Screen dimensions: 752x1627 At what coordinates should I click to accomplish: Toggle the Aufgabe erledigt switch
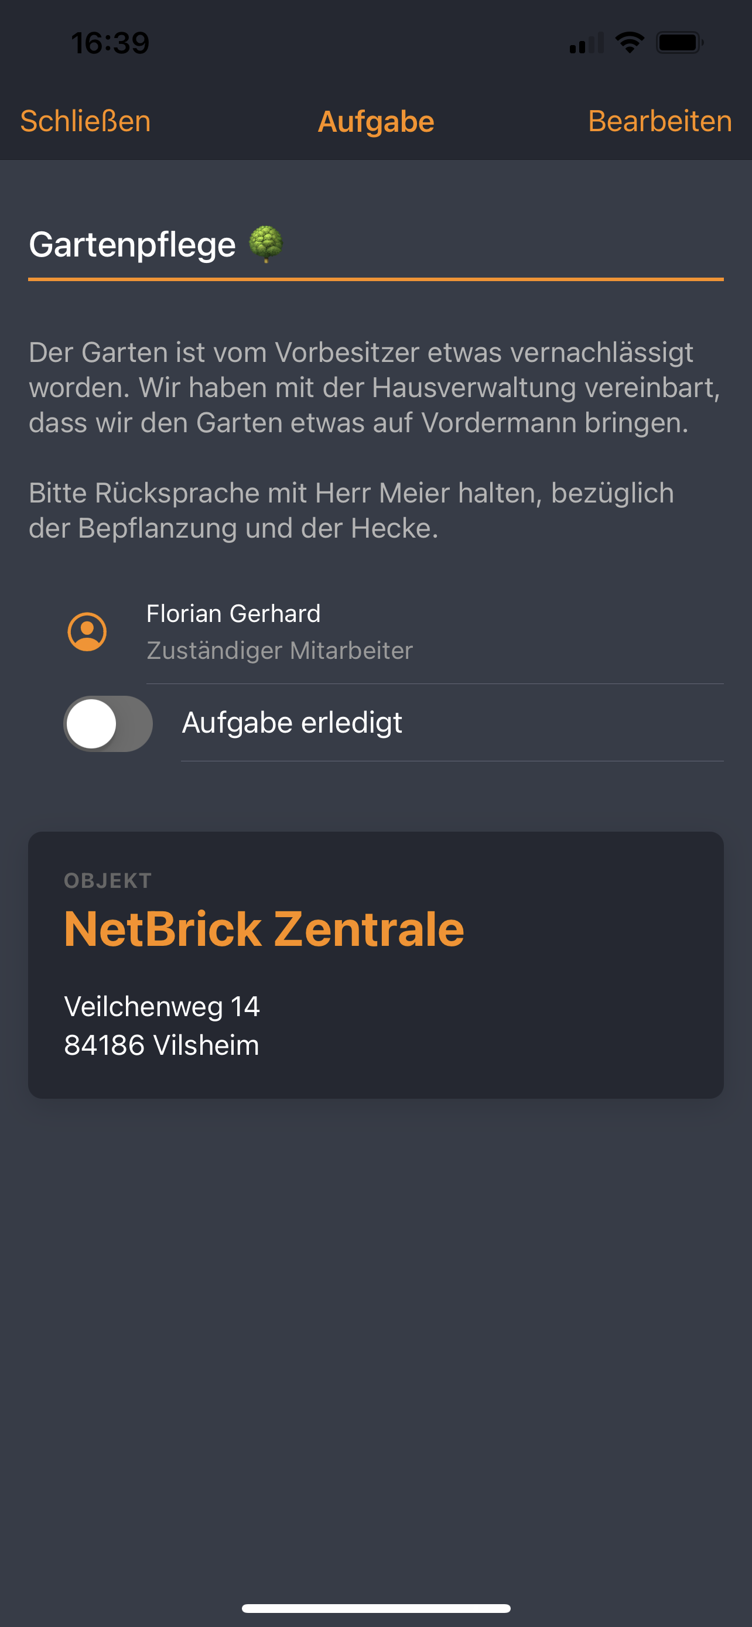coord(108,724)
